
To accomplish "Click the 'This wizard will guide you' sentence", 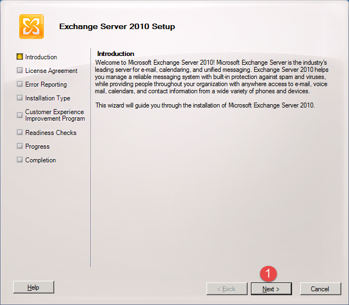I will click(205, 105).
